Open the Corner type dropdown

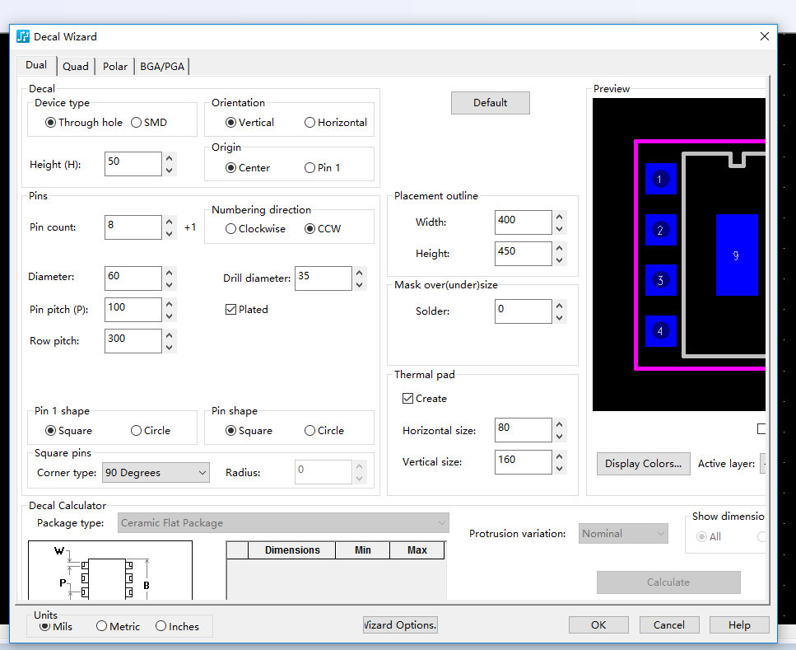point(156,473)
